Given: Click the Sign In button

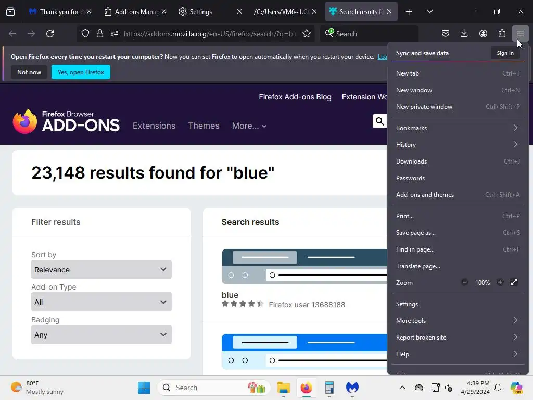Looking at the screenshot, I should [505, 53].
